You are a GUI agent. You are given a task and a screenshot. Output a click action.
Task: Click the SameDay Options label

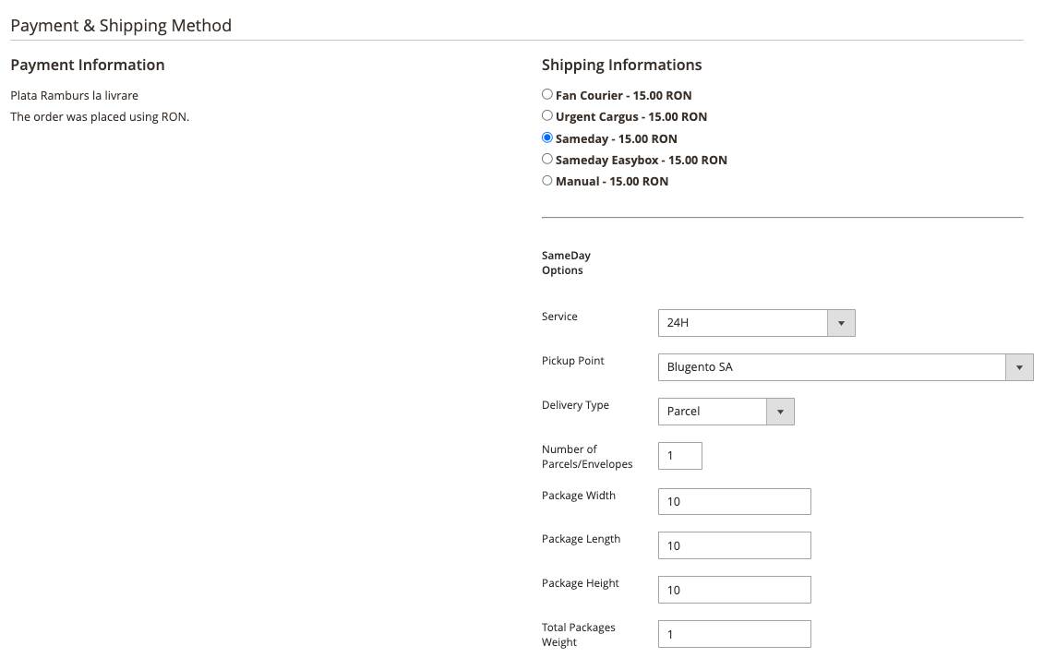(566, 263)
